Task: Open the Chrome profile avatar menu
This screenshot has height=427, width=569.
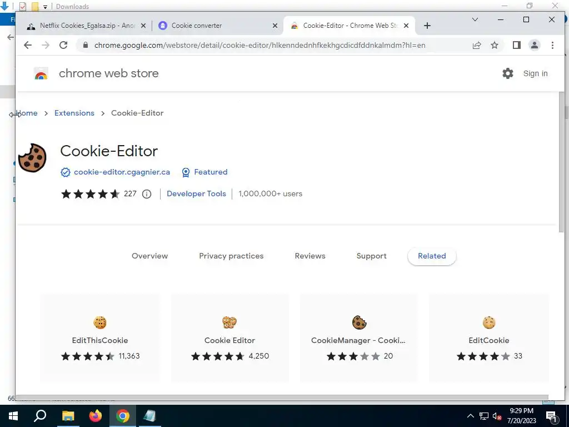Action: [534, 45]
